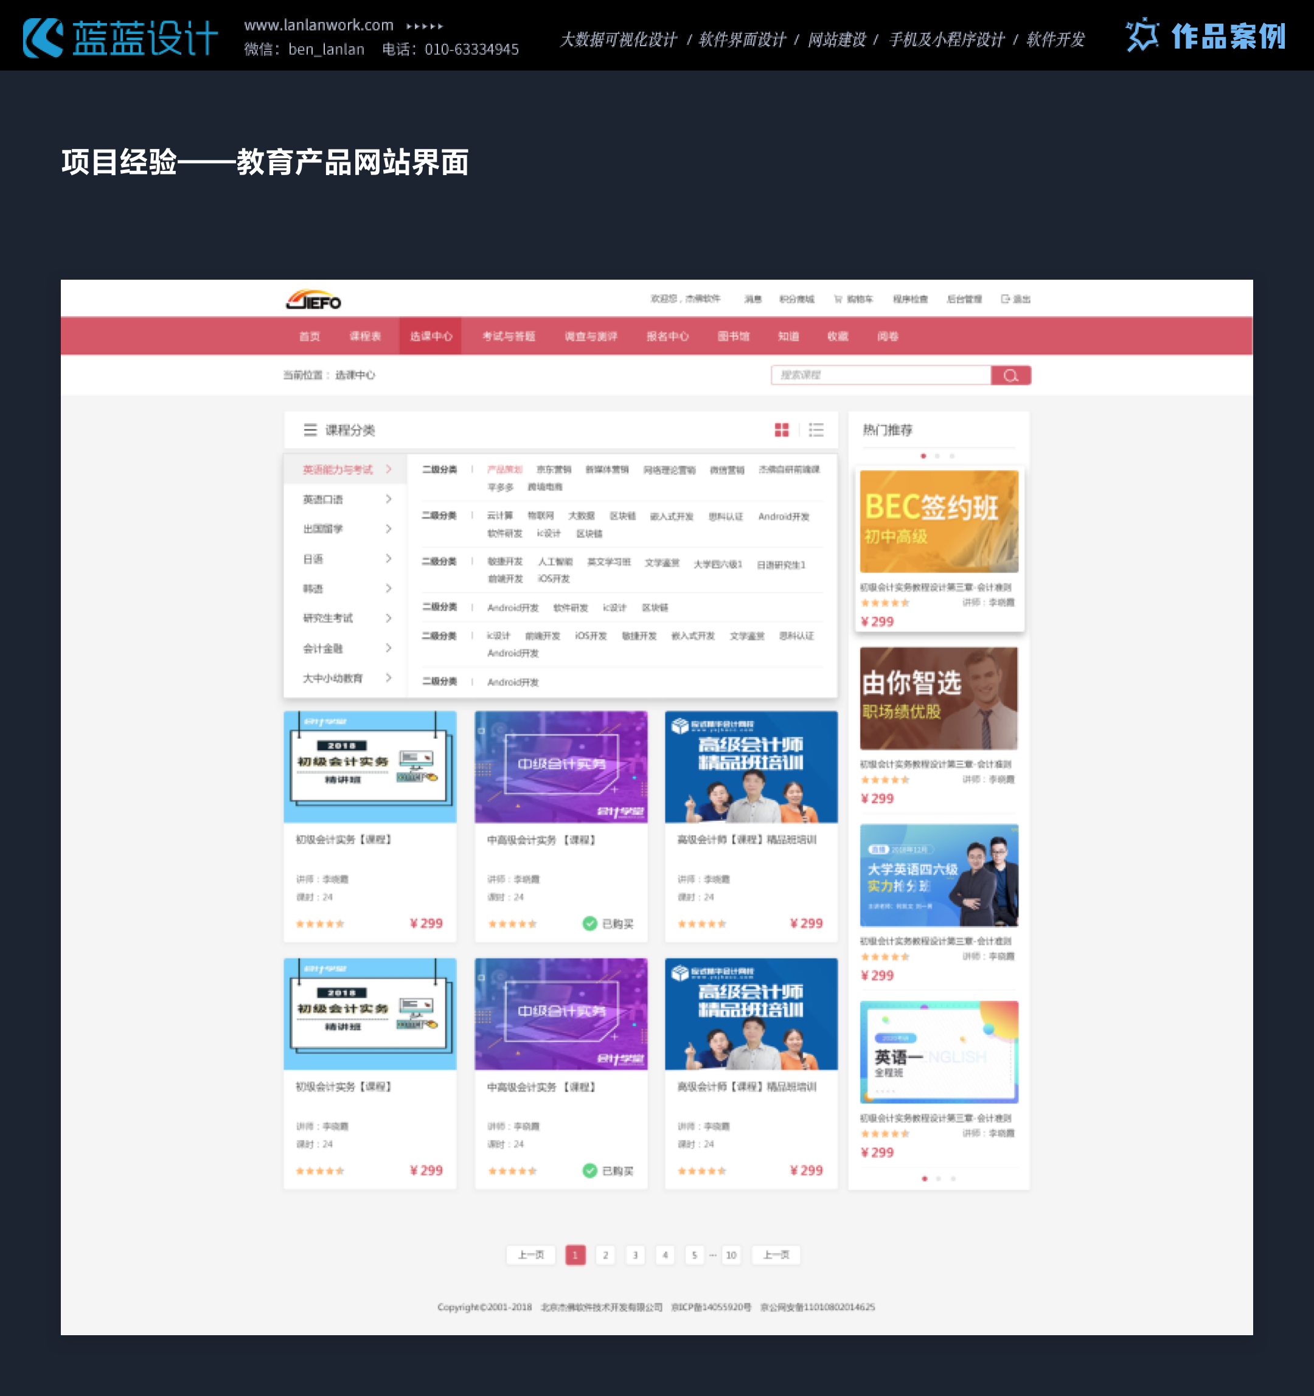
Task: Open the 选课中心 tab
Action: coord(431,336)
